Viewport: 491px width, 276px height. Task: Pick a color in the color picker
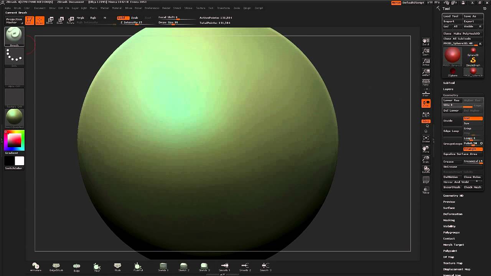click(14, 140)
